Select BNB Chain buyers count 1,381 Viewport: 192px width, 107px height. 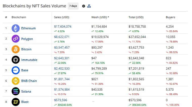click(170, 79)
